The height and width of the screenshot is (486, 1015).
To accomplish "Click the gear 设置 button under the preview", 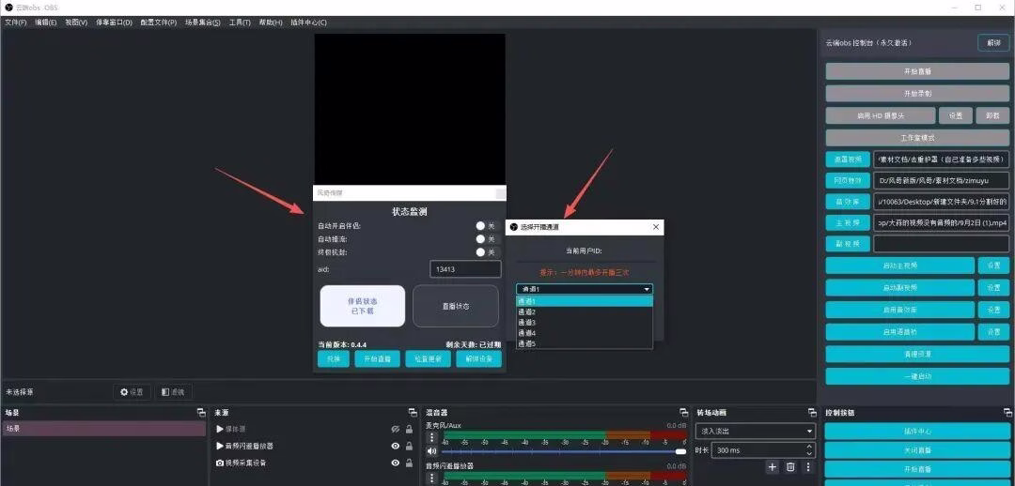I will [x=133, y=392].
